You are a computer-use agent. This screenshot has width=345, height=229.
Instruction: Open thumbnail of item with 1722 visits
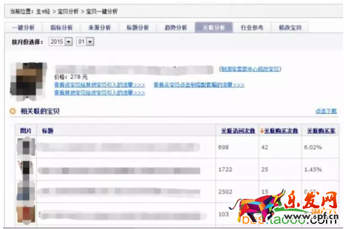coord(26,170)
